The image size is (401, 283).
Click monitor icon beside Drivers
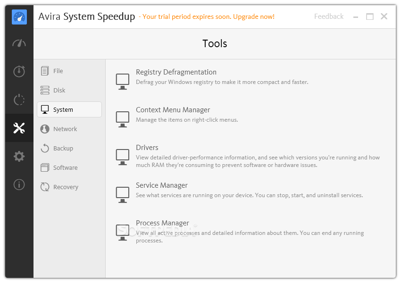[x=123, y=157]
